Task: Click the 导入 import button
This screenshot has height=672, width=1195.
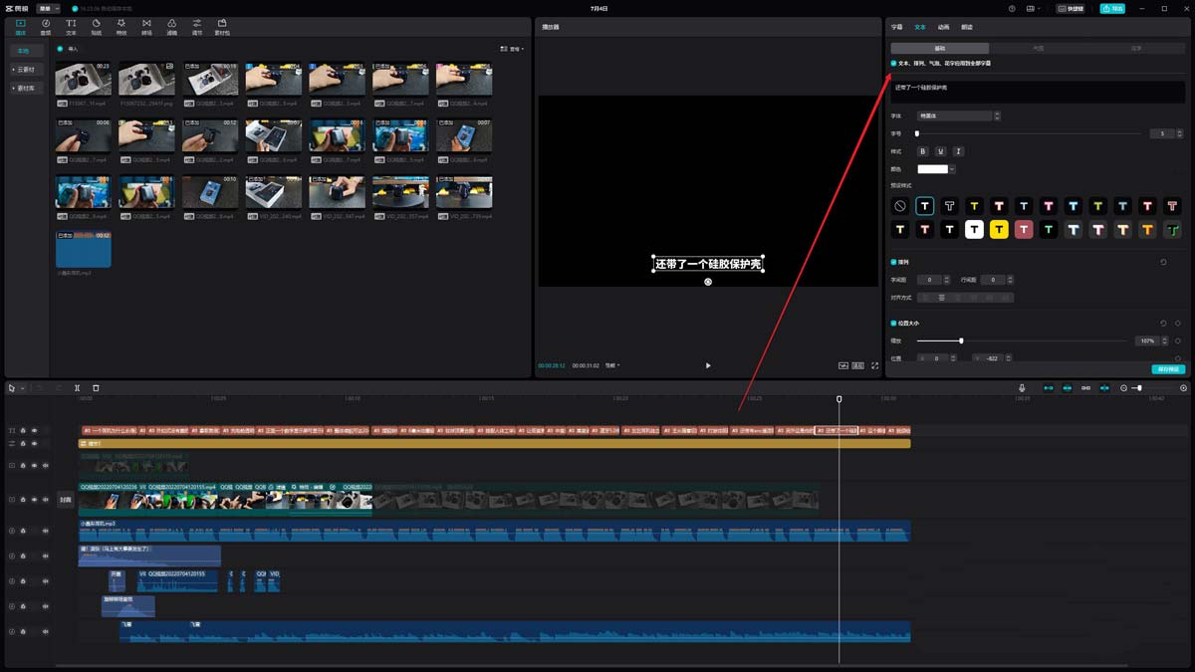Action: pos(67,48)
